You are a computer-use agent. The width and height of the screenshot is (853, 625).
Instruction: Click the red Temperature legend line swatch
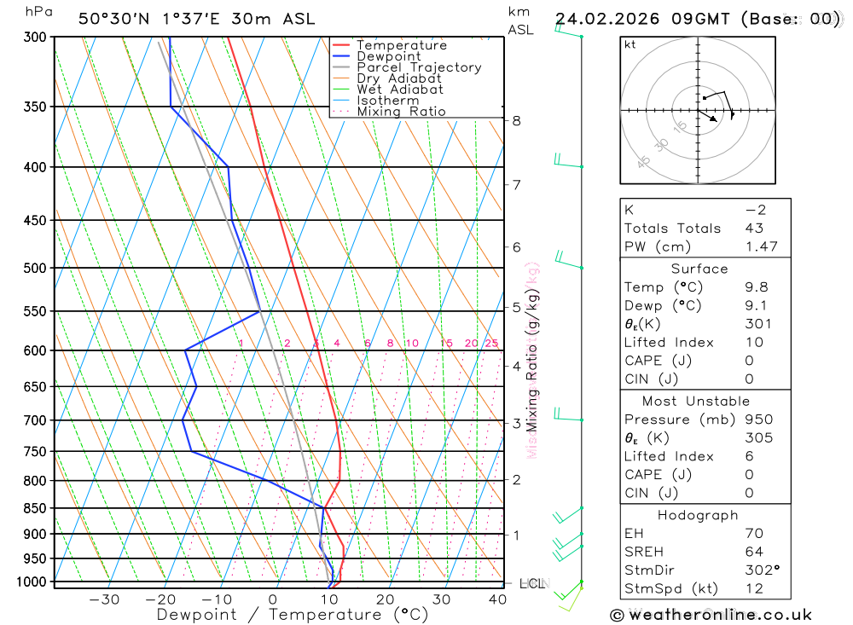point(341,45)
